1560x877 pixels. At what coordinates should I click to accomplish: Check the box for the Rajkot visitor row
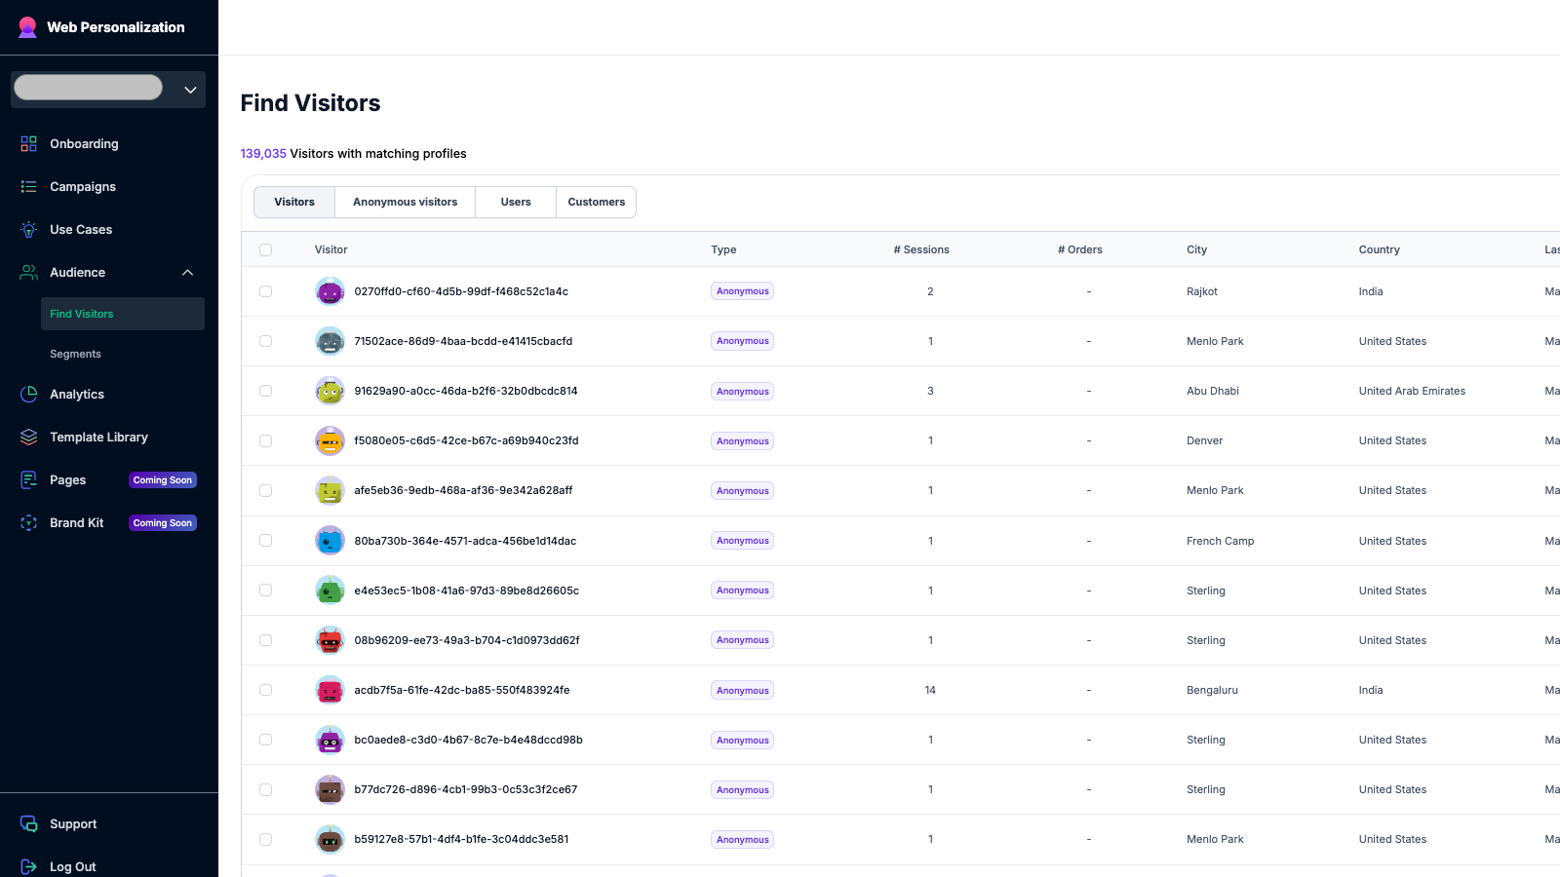point(266,291)
